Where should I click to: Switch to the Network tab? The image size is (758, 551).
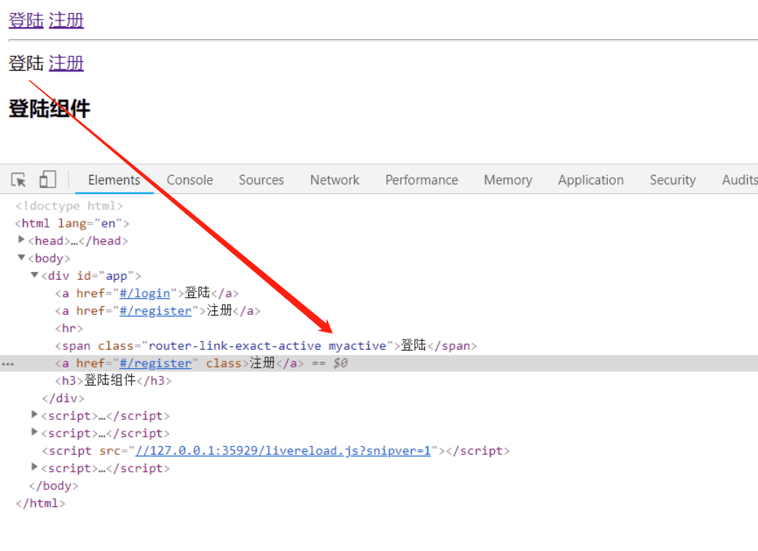click(x=335, y=180)
